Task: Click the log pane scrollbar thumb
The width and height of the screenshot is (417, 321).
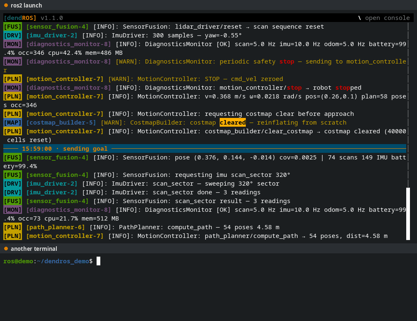Action: pos(408,214)
